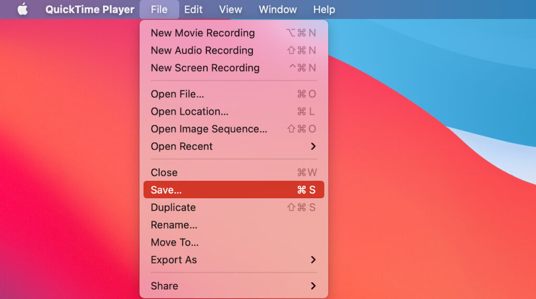Choose Duplicate from the File menu

pos(173,207)
